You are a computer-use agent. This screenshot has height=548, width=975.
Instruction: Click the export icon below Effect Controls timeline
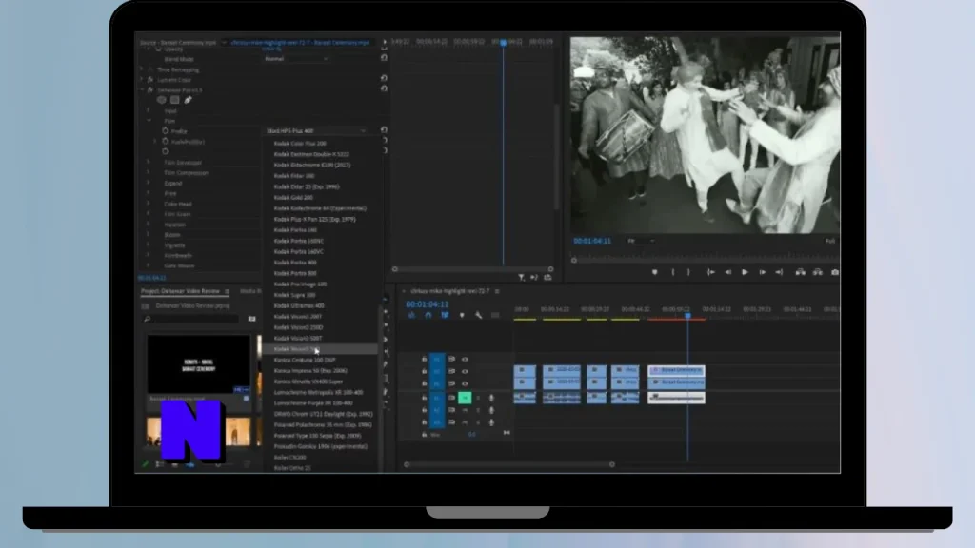pyautogui.click(x=547, y=277)
